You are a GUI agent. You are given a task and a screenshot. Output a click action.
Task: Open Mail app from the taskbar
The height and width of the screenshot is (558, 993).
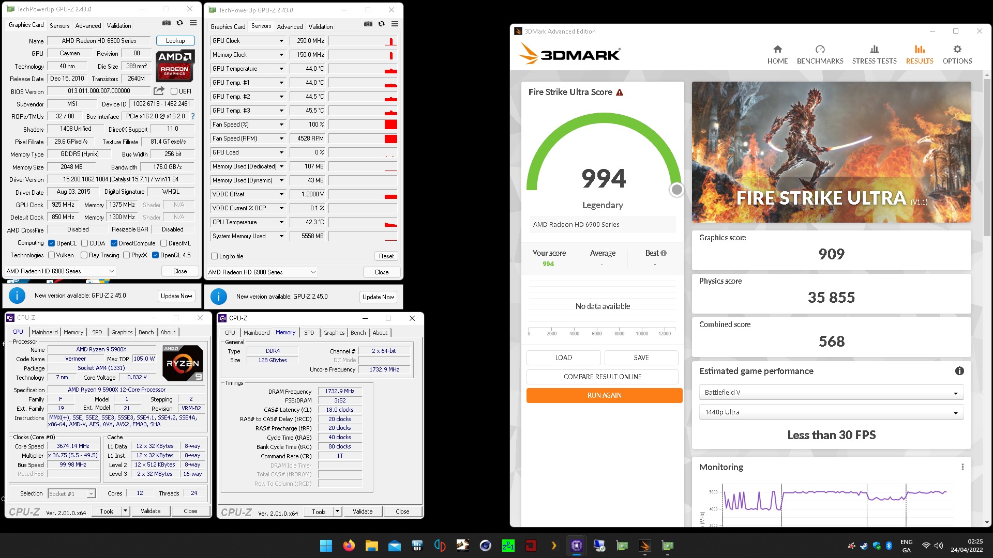pos(394,546)
